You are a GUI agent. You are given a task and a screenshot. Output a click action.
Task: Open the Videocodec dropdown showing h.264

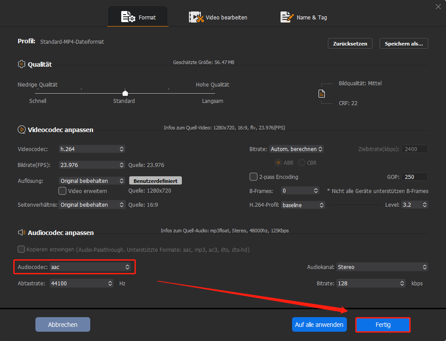tap(92, 149)
